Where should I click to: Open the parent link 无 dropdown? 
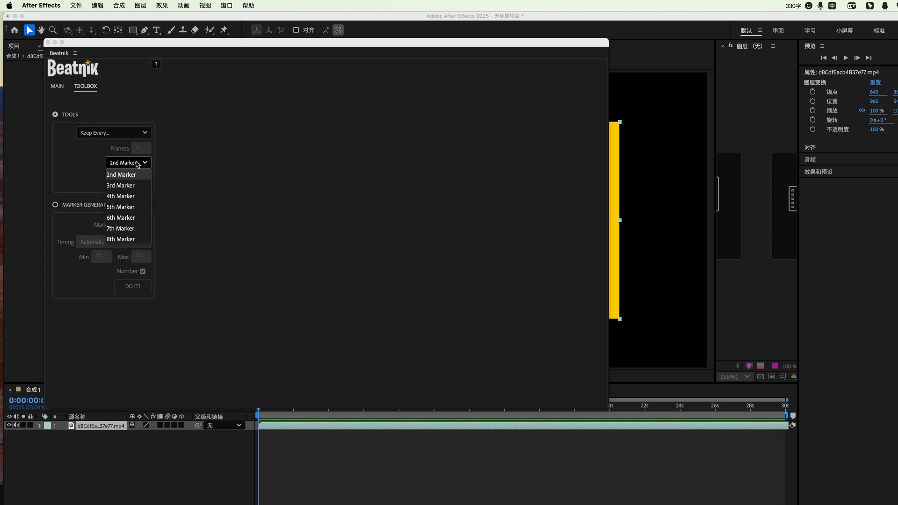point(224,426)
